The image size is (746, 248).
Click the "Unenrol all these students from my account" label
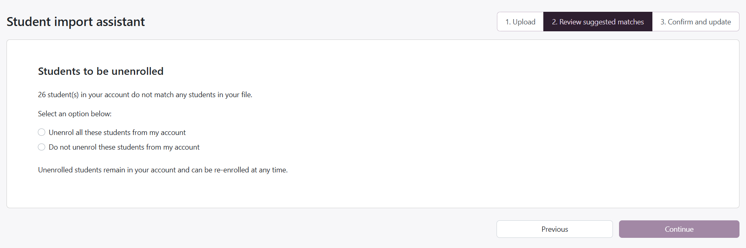coord(117,133)
